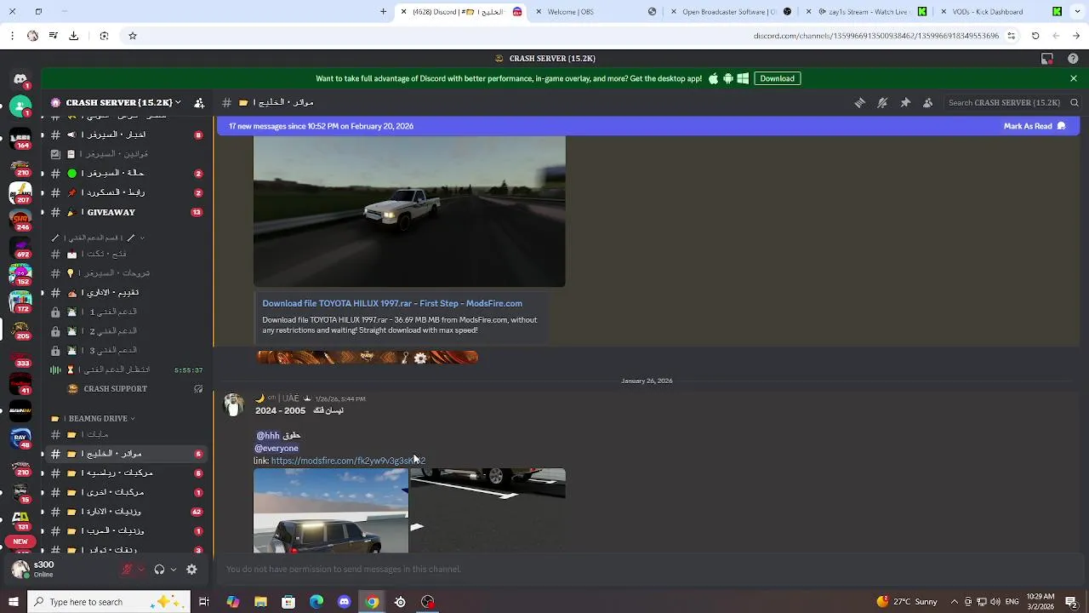Show pinned messages via pin icon
This screenshot has height=613, width=1089.
tap(905, 102)
